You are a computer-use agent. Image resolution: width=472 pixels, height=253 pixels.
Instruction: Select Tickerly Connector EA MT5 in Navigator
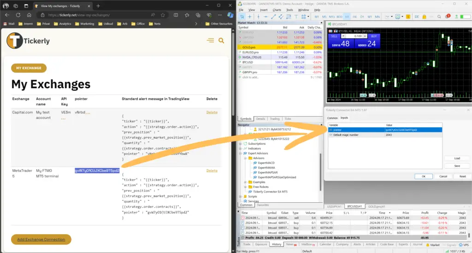tap(270, 192)
